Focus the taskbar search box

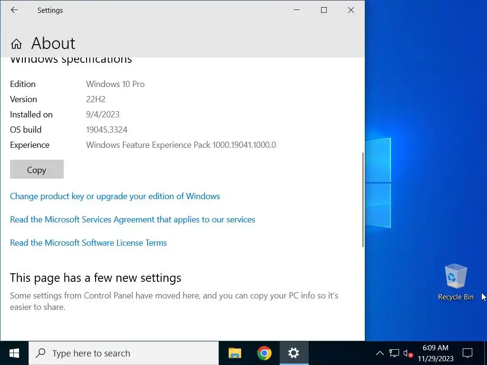tap(124, 353)
